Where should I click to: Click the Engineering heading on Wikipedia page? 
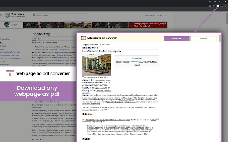[41, 34]
